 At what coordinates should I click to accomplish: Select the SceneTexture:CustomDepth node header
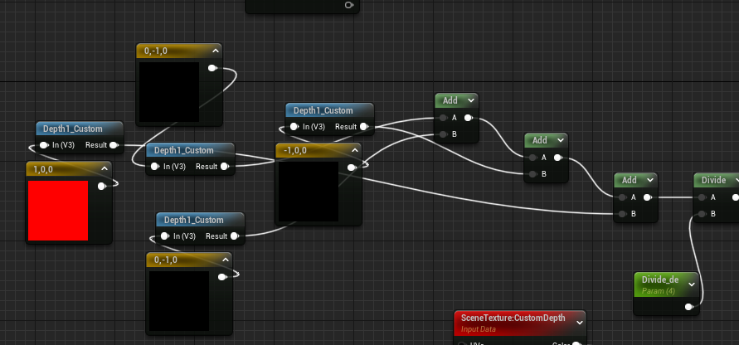point(513,318)
